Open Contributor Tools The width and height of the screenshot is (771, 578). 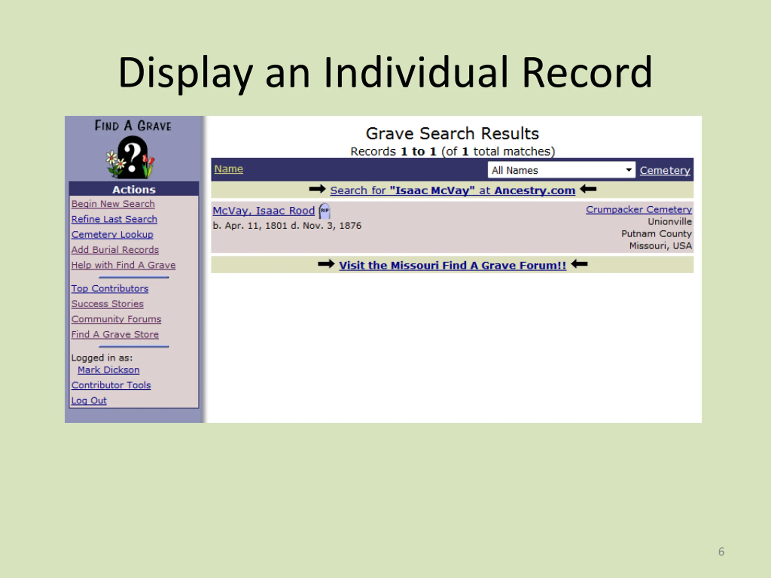tap(111, 385)
